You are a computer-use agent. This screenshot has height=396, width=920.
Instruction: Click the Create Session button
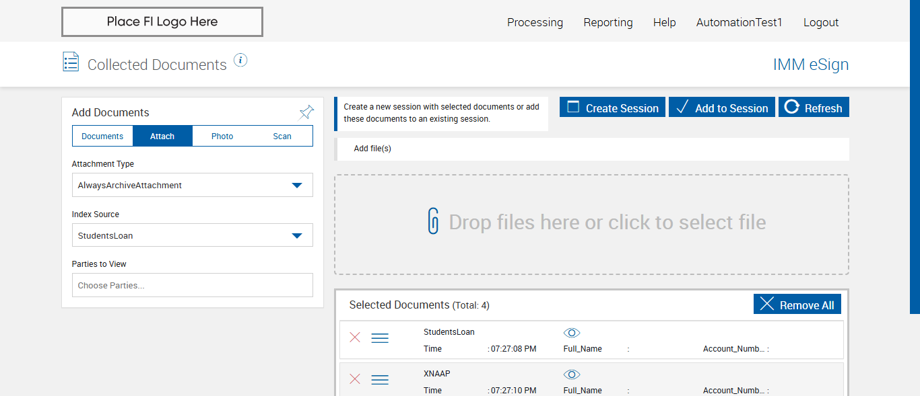point(612,108)
